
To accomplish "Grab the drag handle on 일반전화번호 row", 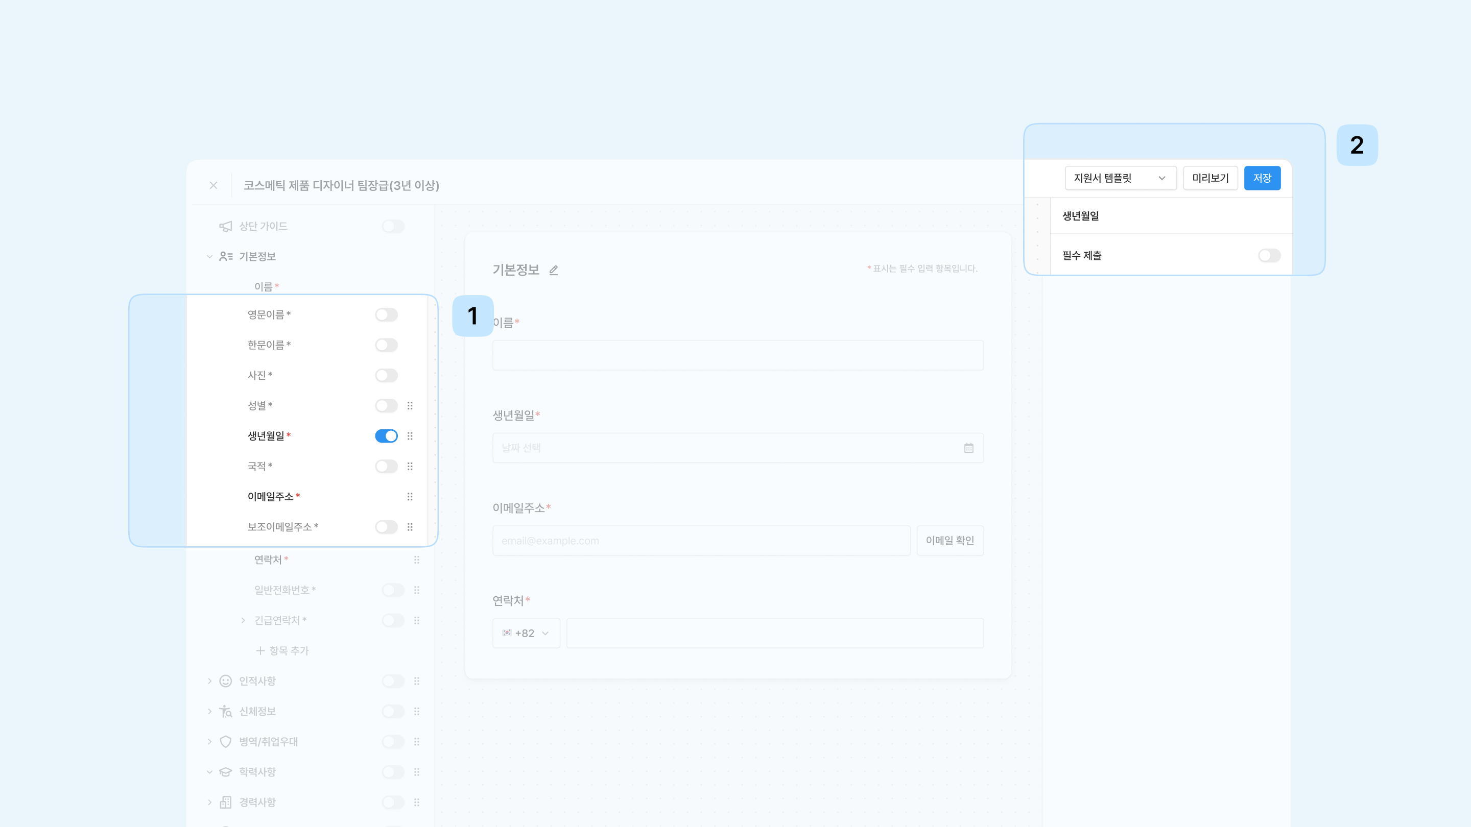I will (x=417, y=590).
